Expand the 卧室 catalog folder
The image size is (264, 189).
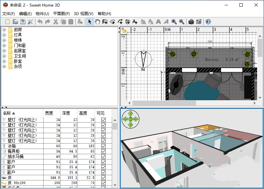[x=4, y=61]
